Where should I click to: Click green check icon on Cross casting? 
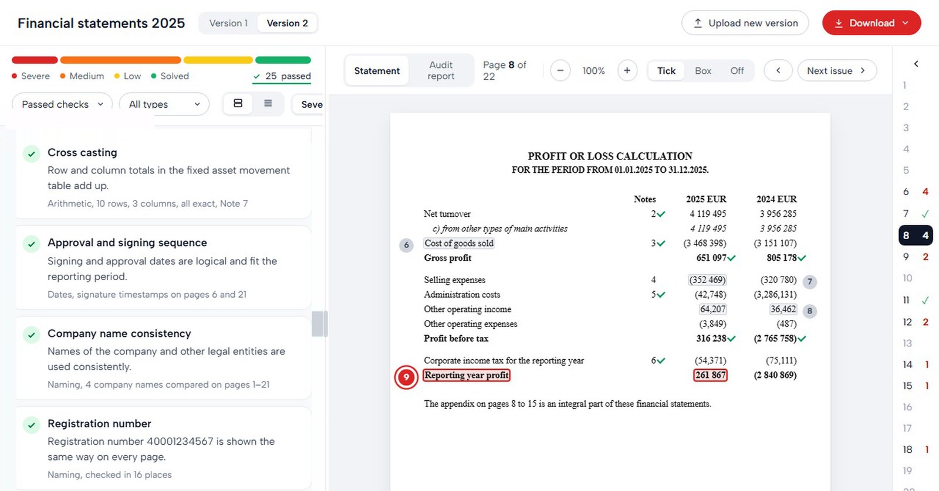pos(31,154)
